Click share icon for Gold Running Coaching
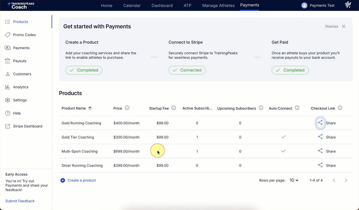The width and height of the screenshot is (359, 210). click(320, 123)
